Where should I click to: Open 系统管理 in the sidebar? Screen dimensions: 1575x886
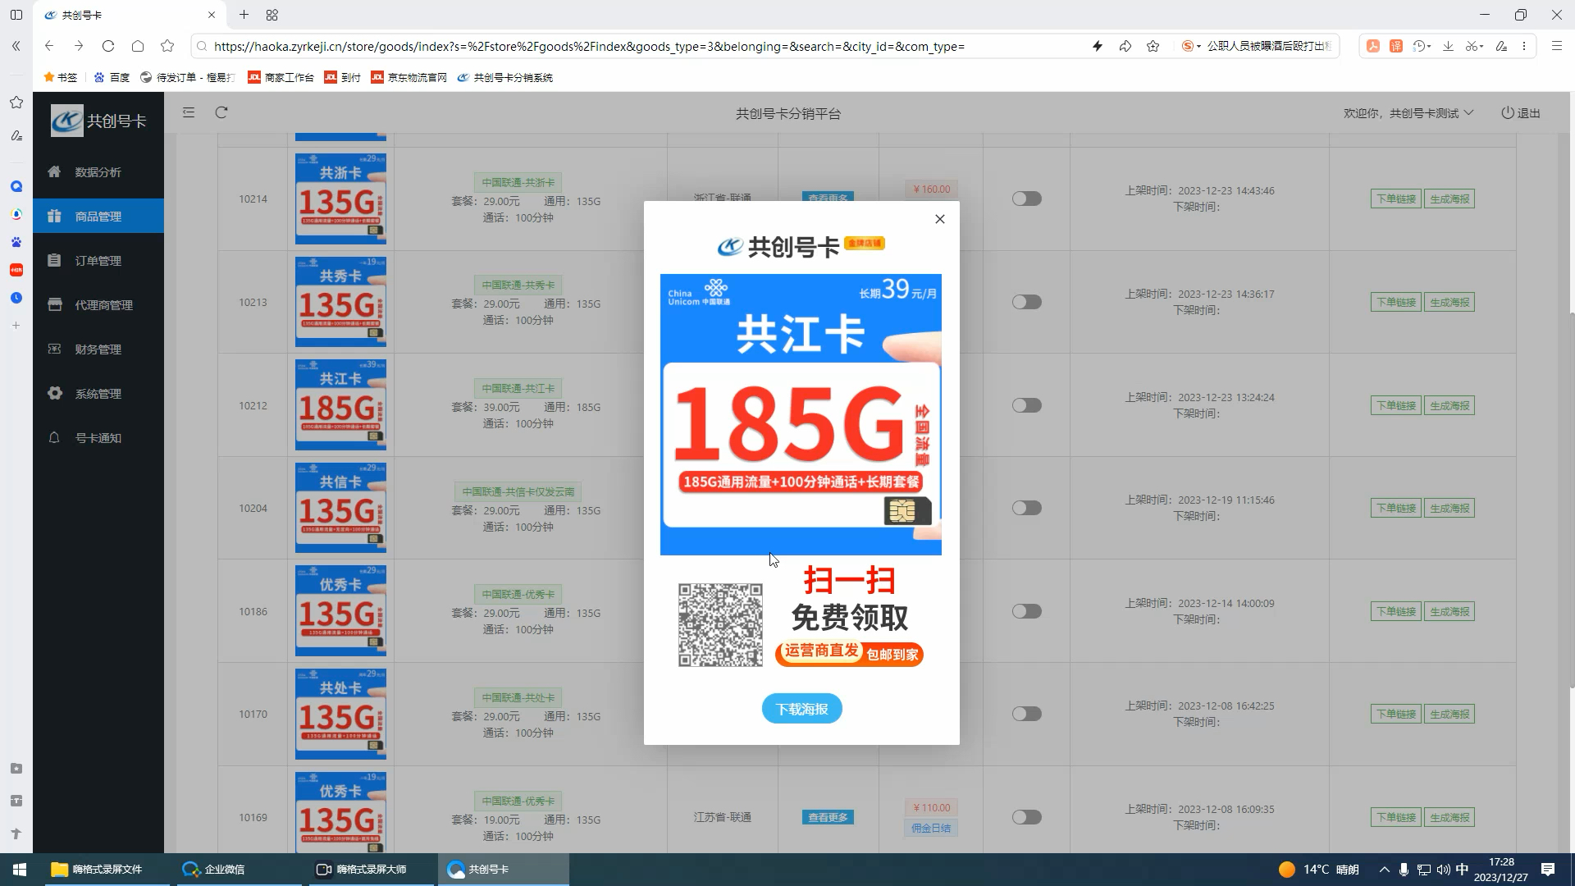click(98, 393)
